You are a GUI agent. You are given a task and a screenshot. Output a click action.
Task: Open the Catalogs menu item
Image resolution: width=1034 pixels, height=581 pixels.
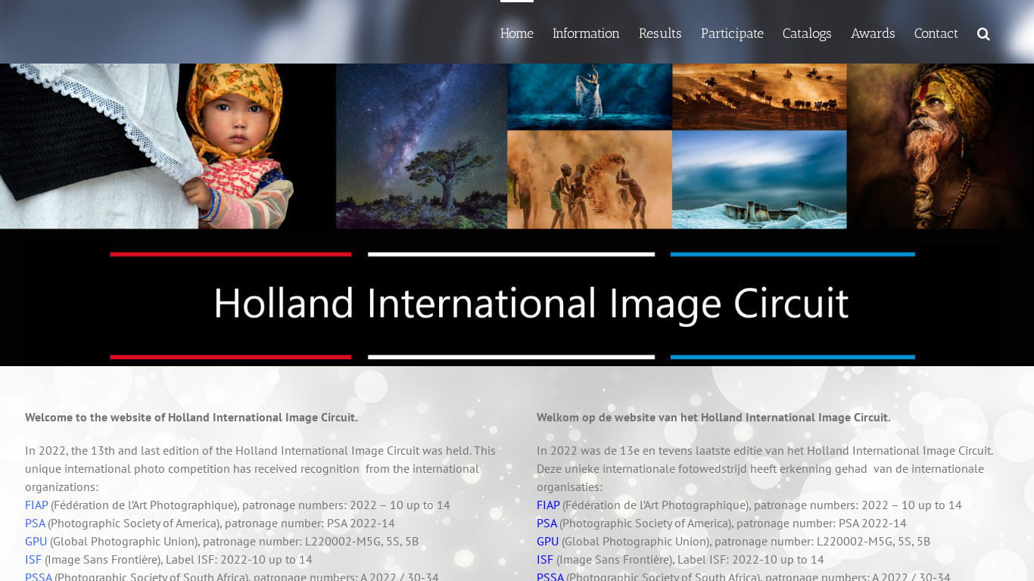pos(807,33)
